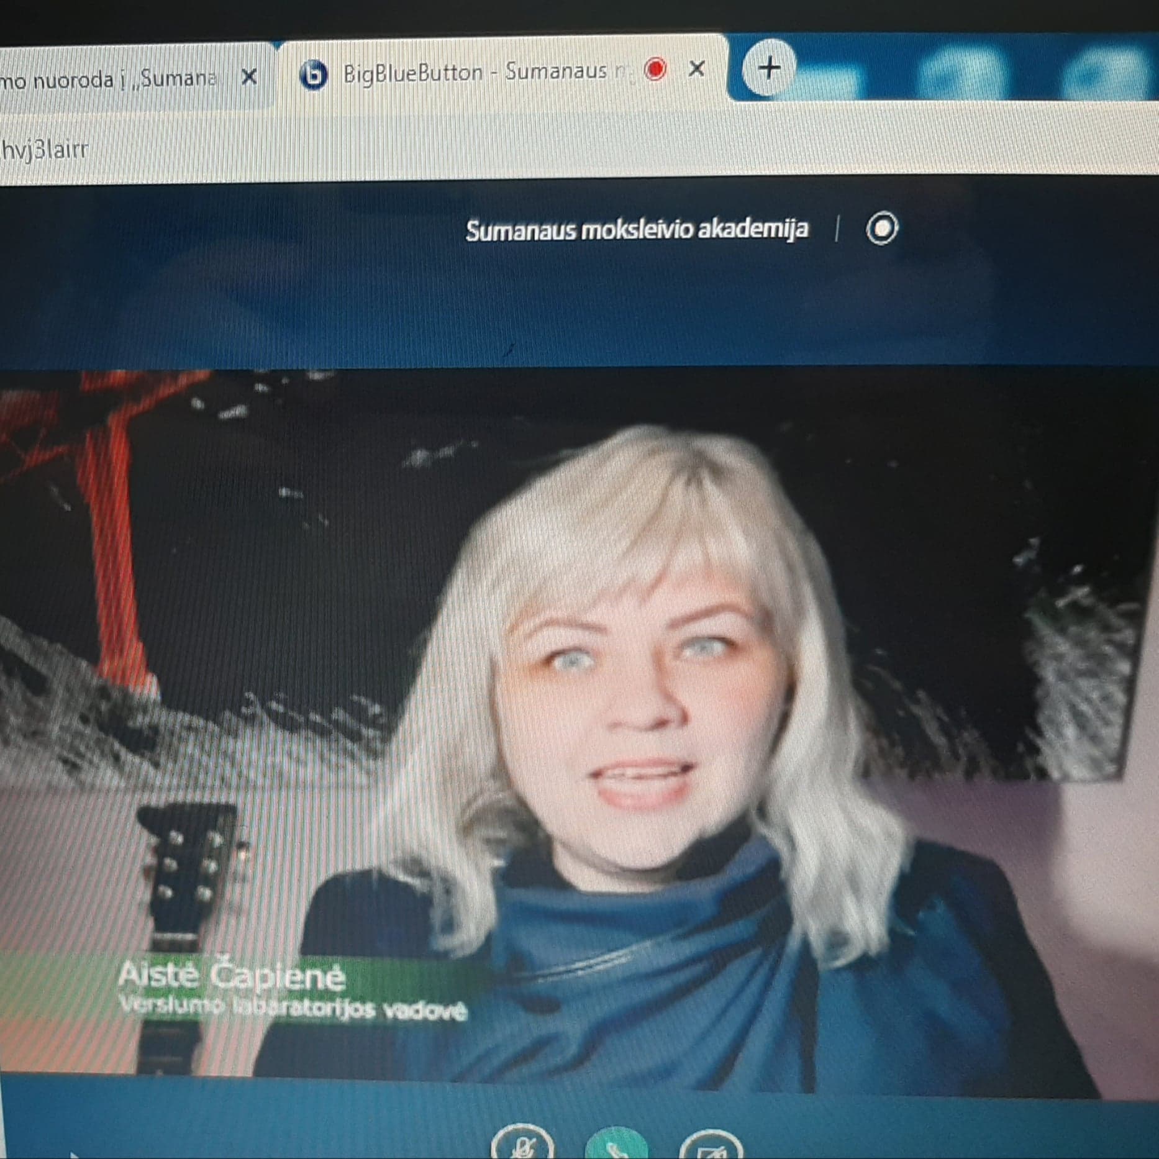Switch to the BigBlueButton tab

(472, 73)
